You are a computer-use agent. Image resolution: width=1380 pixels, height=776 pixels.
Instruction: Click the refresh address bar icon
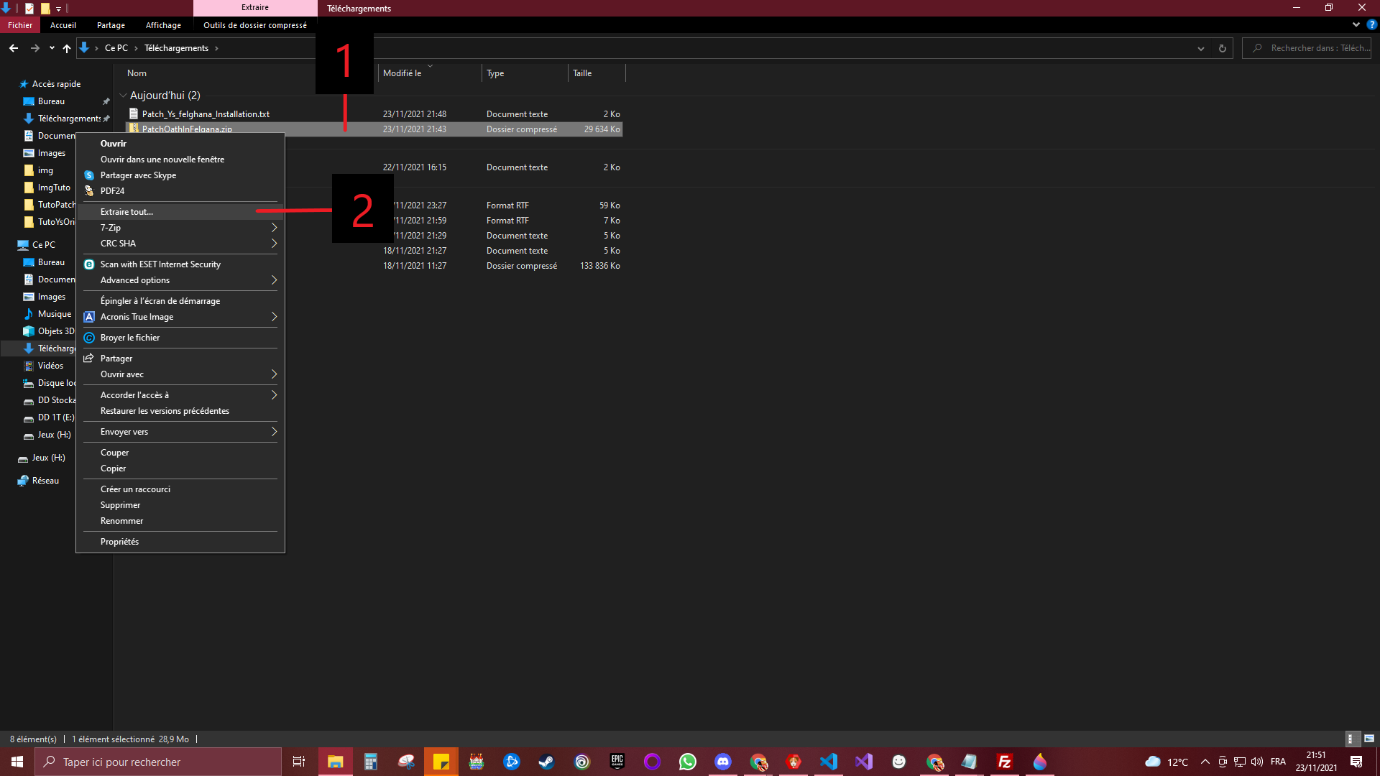coord(1222,48)
